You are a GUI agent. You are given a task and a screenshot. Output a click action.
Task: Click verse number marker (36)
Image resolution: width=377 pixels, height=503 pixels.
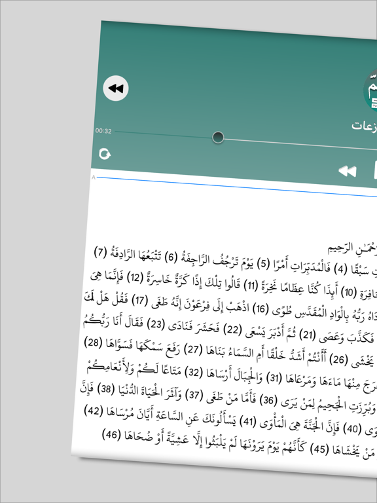tap(268, 400)
